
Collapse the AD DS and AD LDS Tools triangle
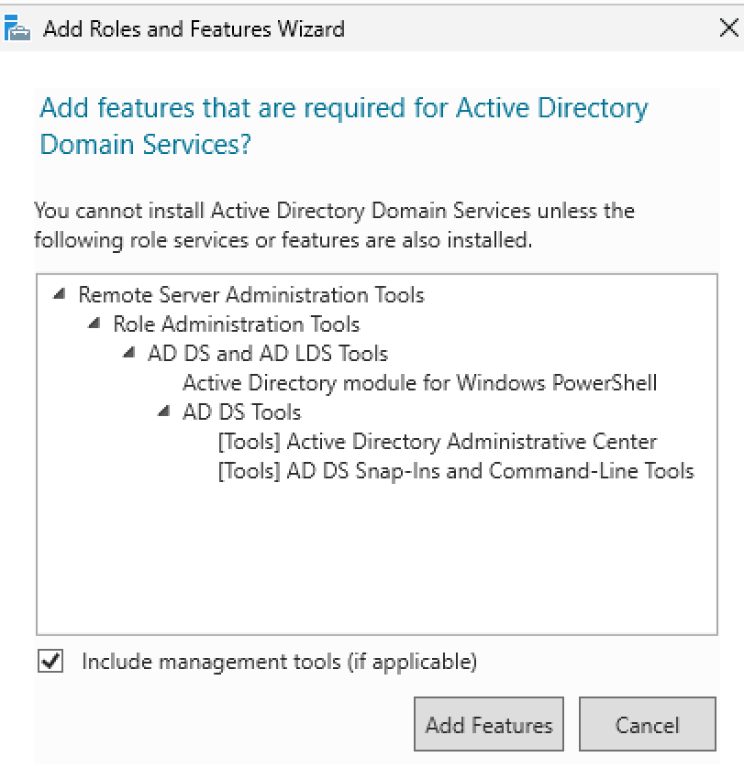pos(129,353)
